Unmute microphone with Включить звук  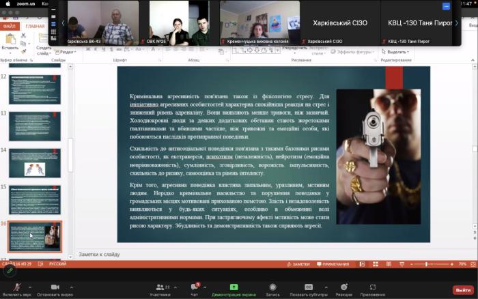16,287
